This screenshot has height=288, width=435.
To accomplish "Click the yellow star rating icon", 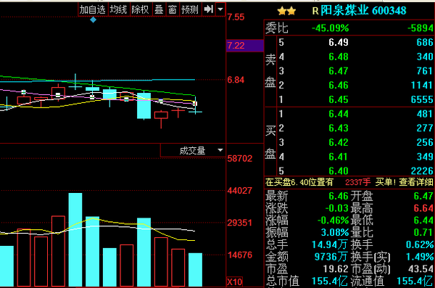I will click(x=286, y=12).
